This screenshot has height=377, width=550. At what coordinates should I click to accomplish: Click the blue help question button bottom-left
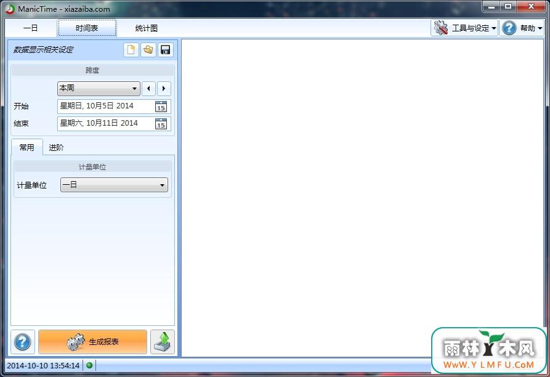coord(23,342)
